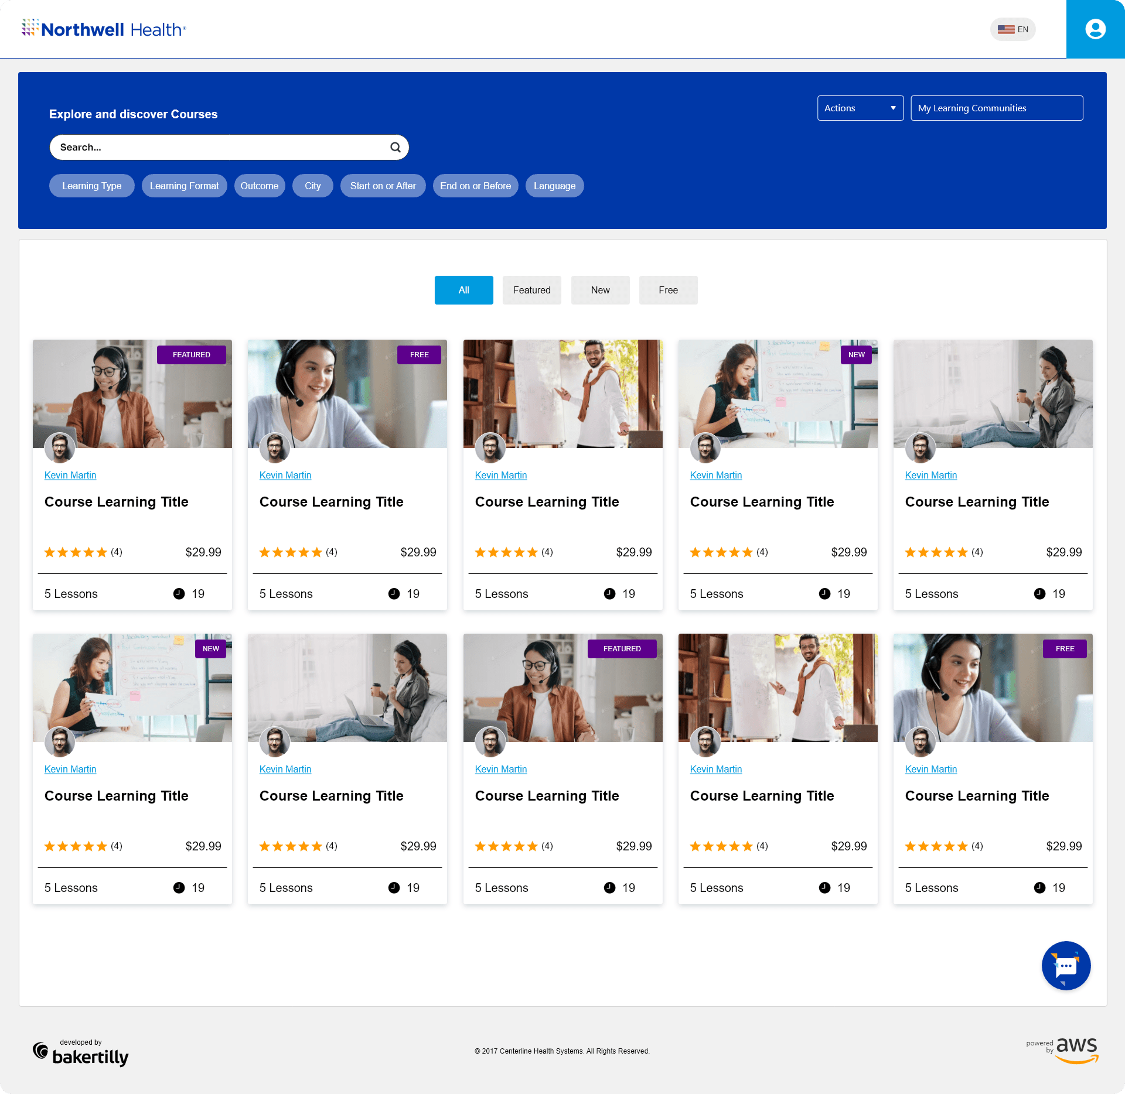Screen dimensions: 1125x1094
Task: Click the AWS logo in the footer
Action: (1076, 1049)
